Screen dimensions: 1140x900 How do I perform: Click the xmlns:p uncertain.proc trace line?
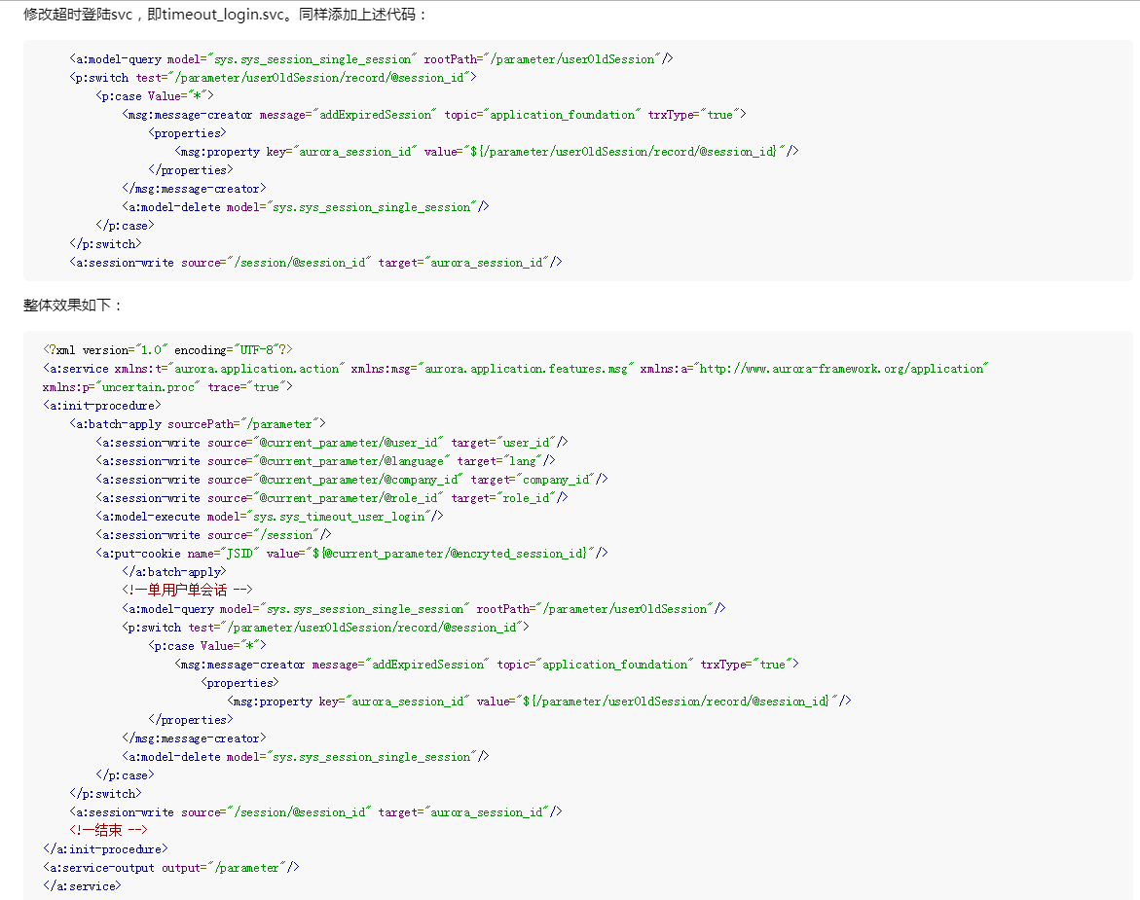point(167,387)
